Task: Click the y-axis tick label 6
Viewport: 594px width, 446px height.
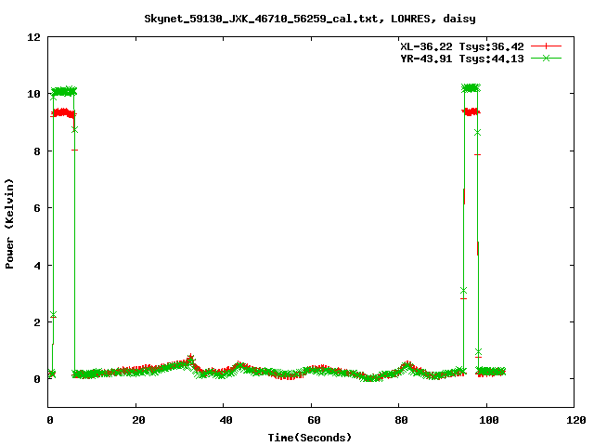Action: [x=37, y=208]
